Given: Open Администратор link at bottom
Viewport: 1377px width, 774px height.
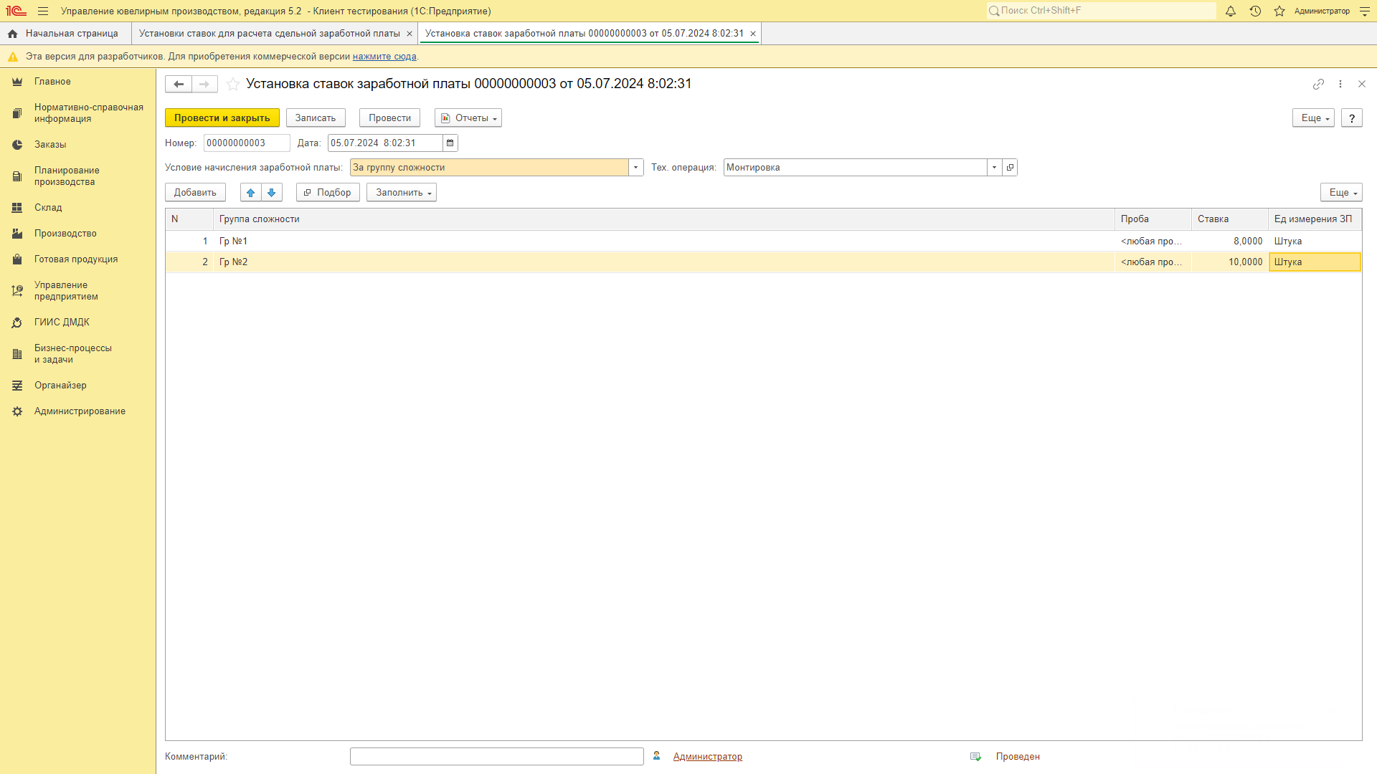Looking at the screenshot, I should [708, 757].
